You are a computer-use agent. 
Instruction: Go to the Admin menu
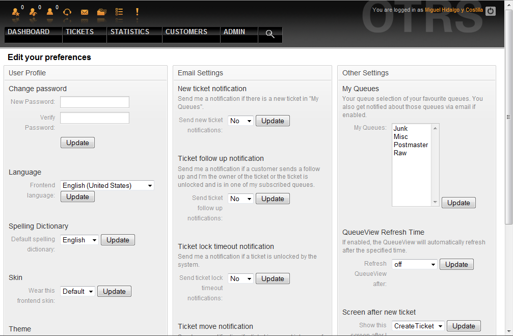(234, 32)
